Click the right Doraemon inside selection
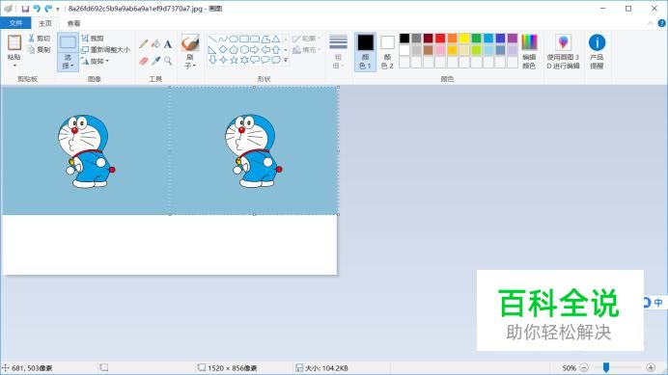This screenshot has width=668, height=375. [x=253, y=151]
